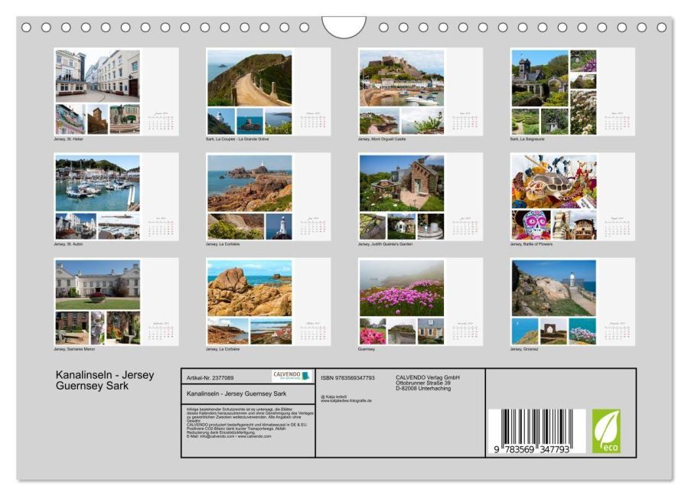Click the white manor house photo
Screen dimensions: 688x496
point(98,285)
